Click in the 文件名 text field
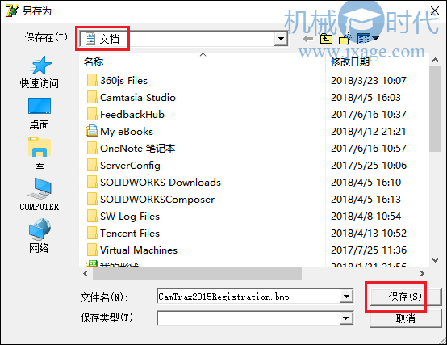 point(248,297)
